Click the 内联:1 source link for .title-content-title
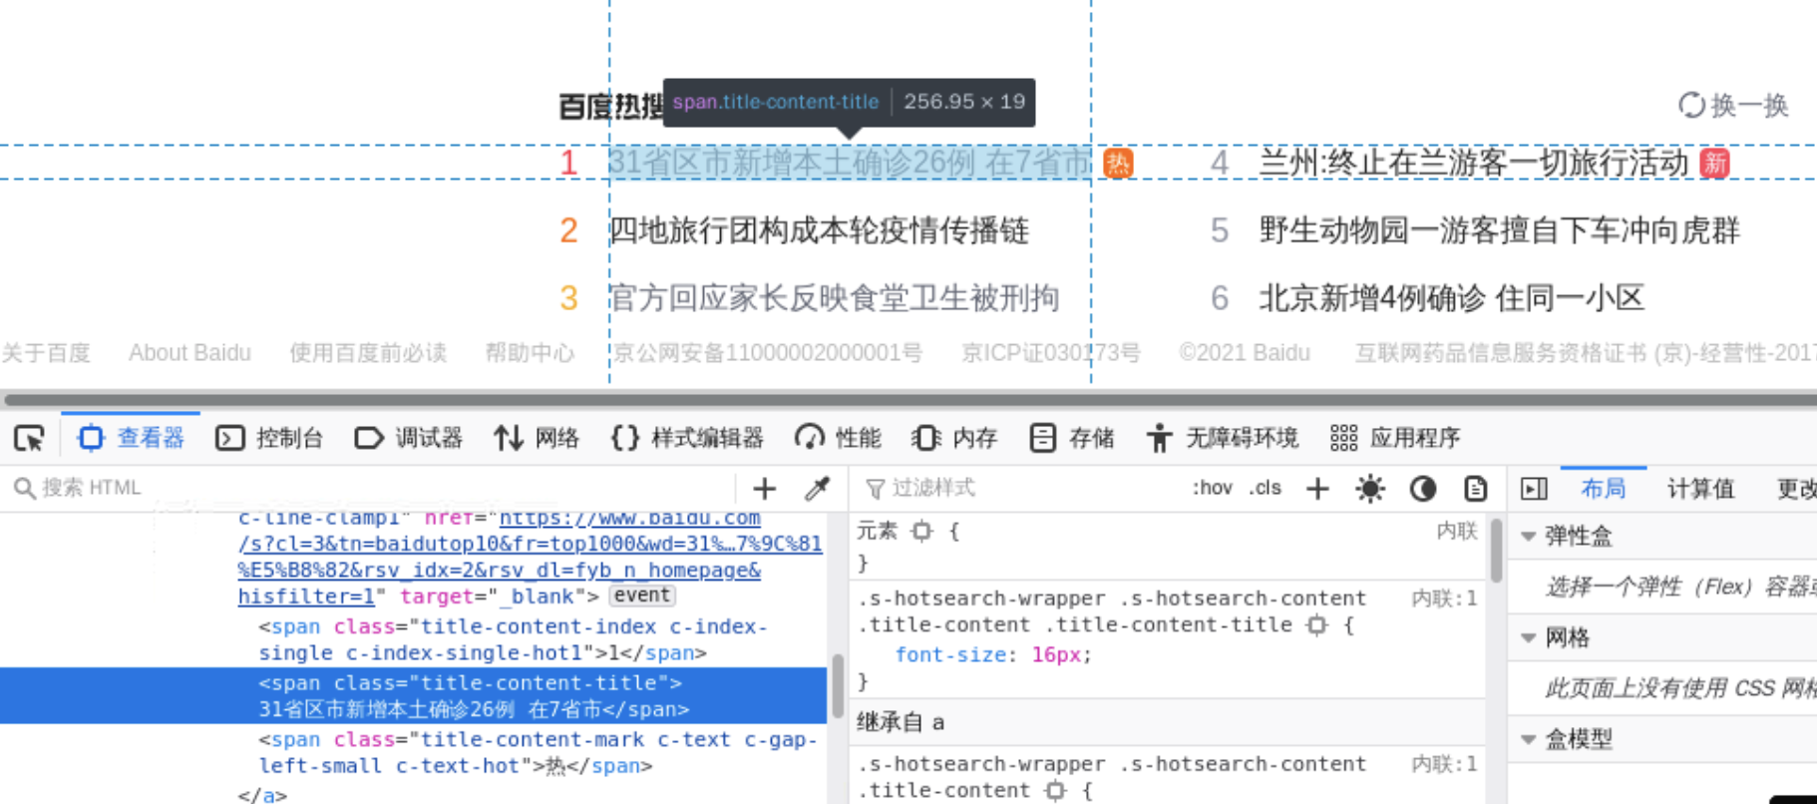 pyautogui.click(x=1444, y=599)
